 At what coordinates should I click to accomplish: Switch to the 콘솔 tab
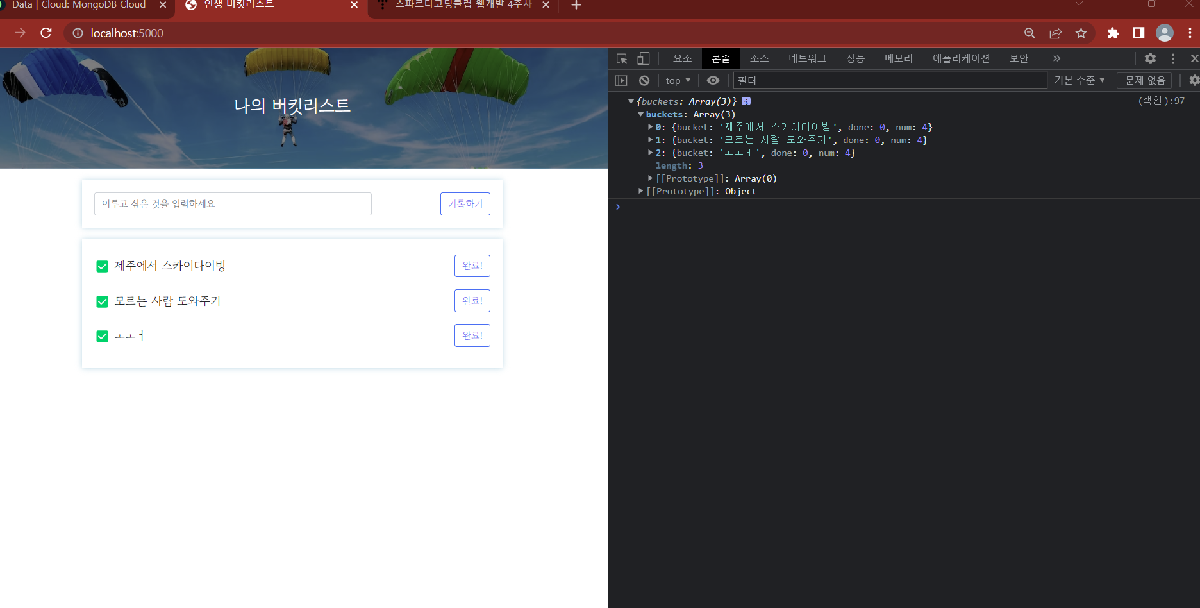(x=721, y=58)
